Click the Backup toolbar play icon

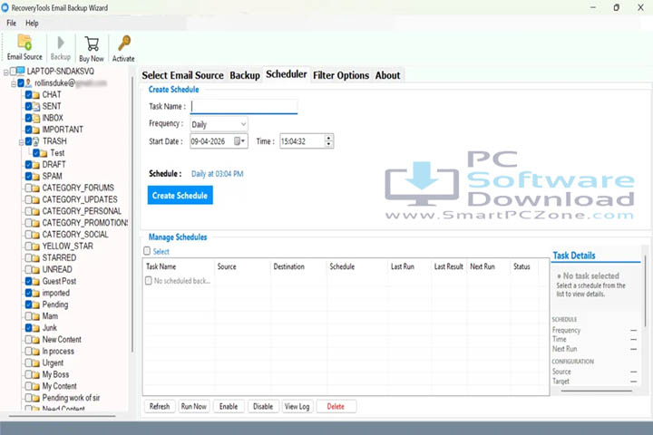(61, 43)
